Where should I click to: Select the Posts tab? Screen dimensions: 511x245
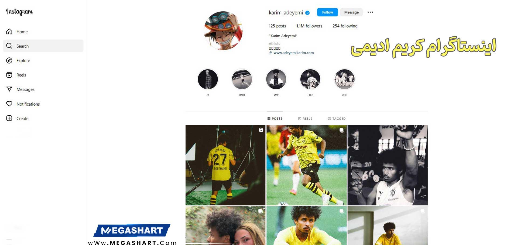coord(275,119)
